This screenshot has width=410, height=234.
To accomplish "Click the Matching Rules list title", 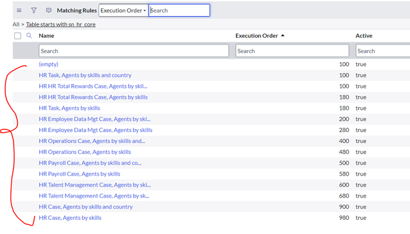I will click(x=76, y=10).
